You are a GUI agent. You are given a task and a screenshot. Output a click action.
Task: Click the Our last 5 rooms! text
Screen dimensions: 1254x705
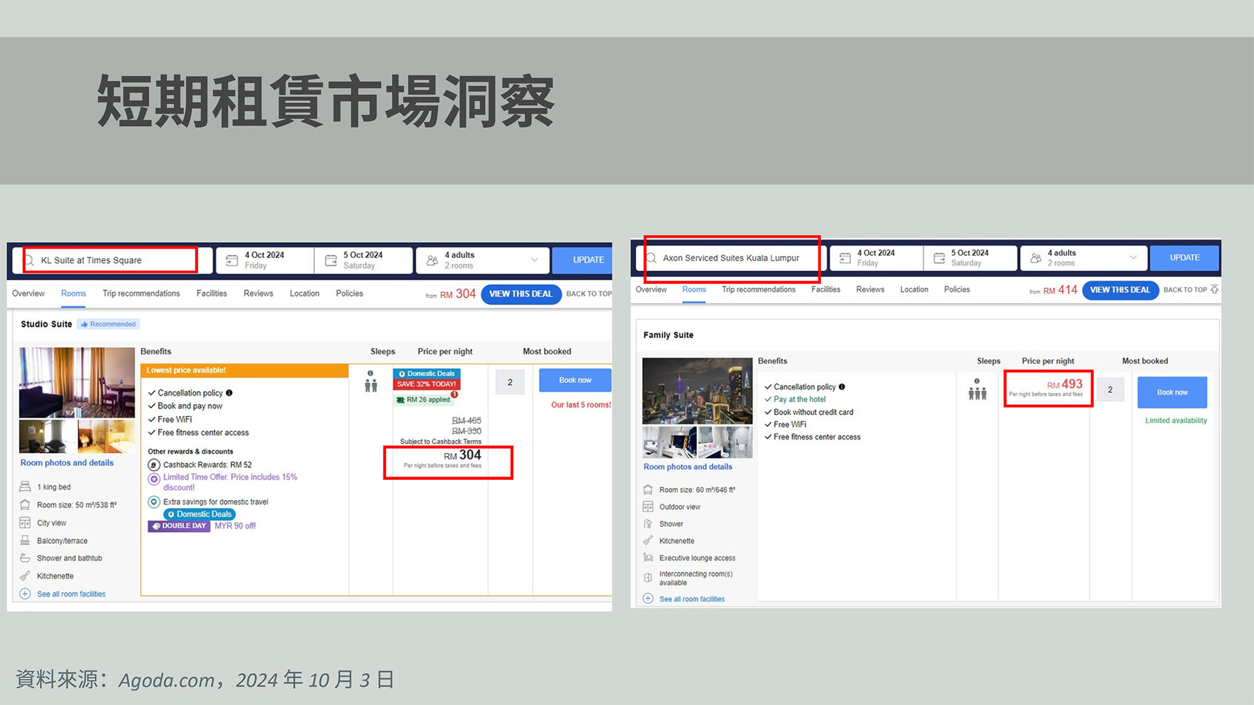pyautogui.click(x=581, y=405)
